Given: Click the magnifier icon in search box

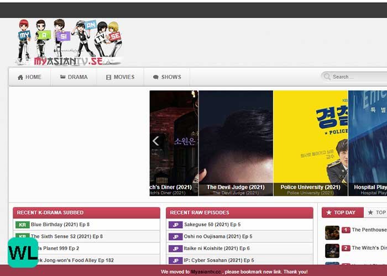Looking at the screenshot, I should coord(327,77).
